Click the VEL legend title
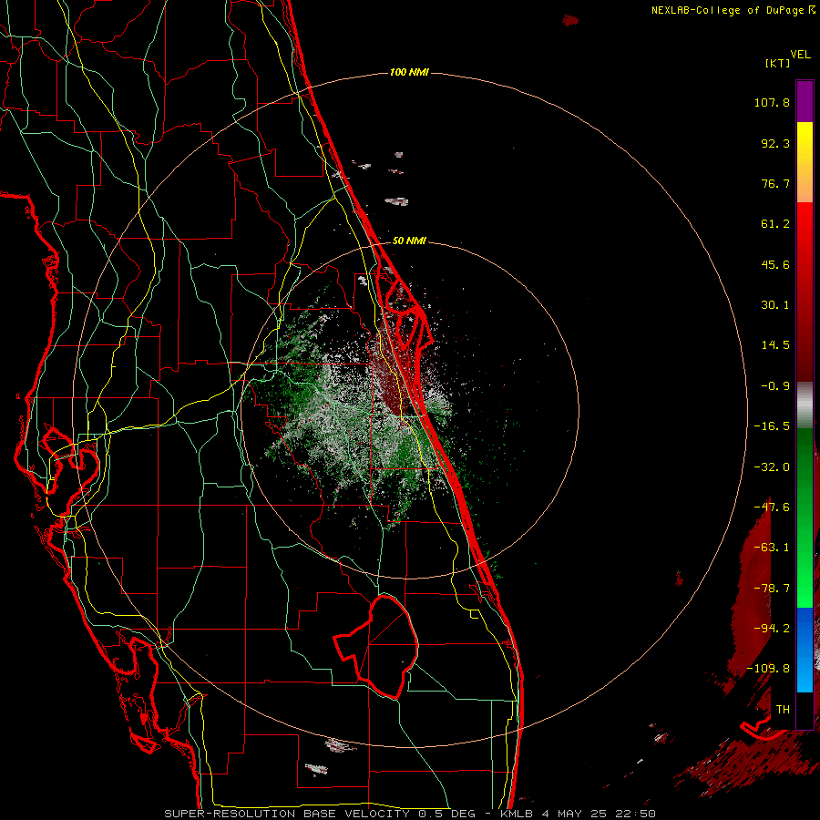820x820 pixels. click(x=800, y=55)
